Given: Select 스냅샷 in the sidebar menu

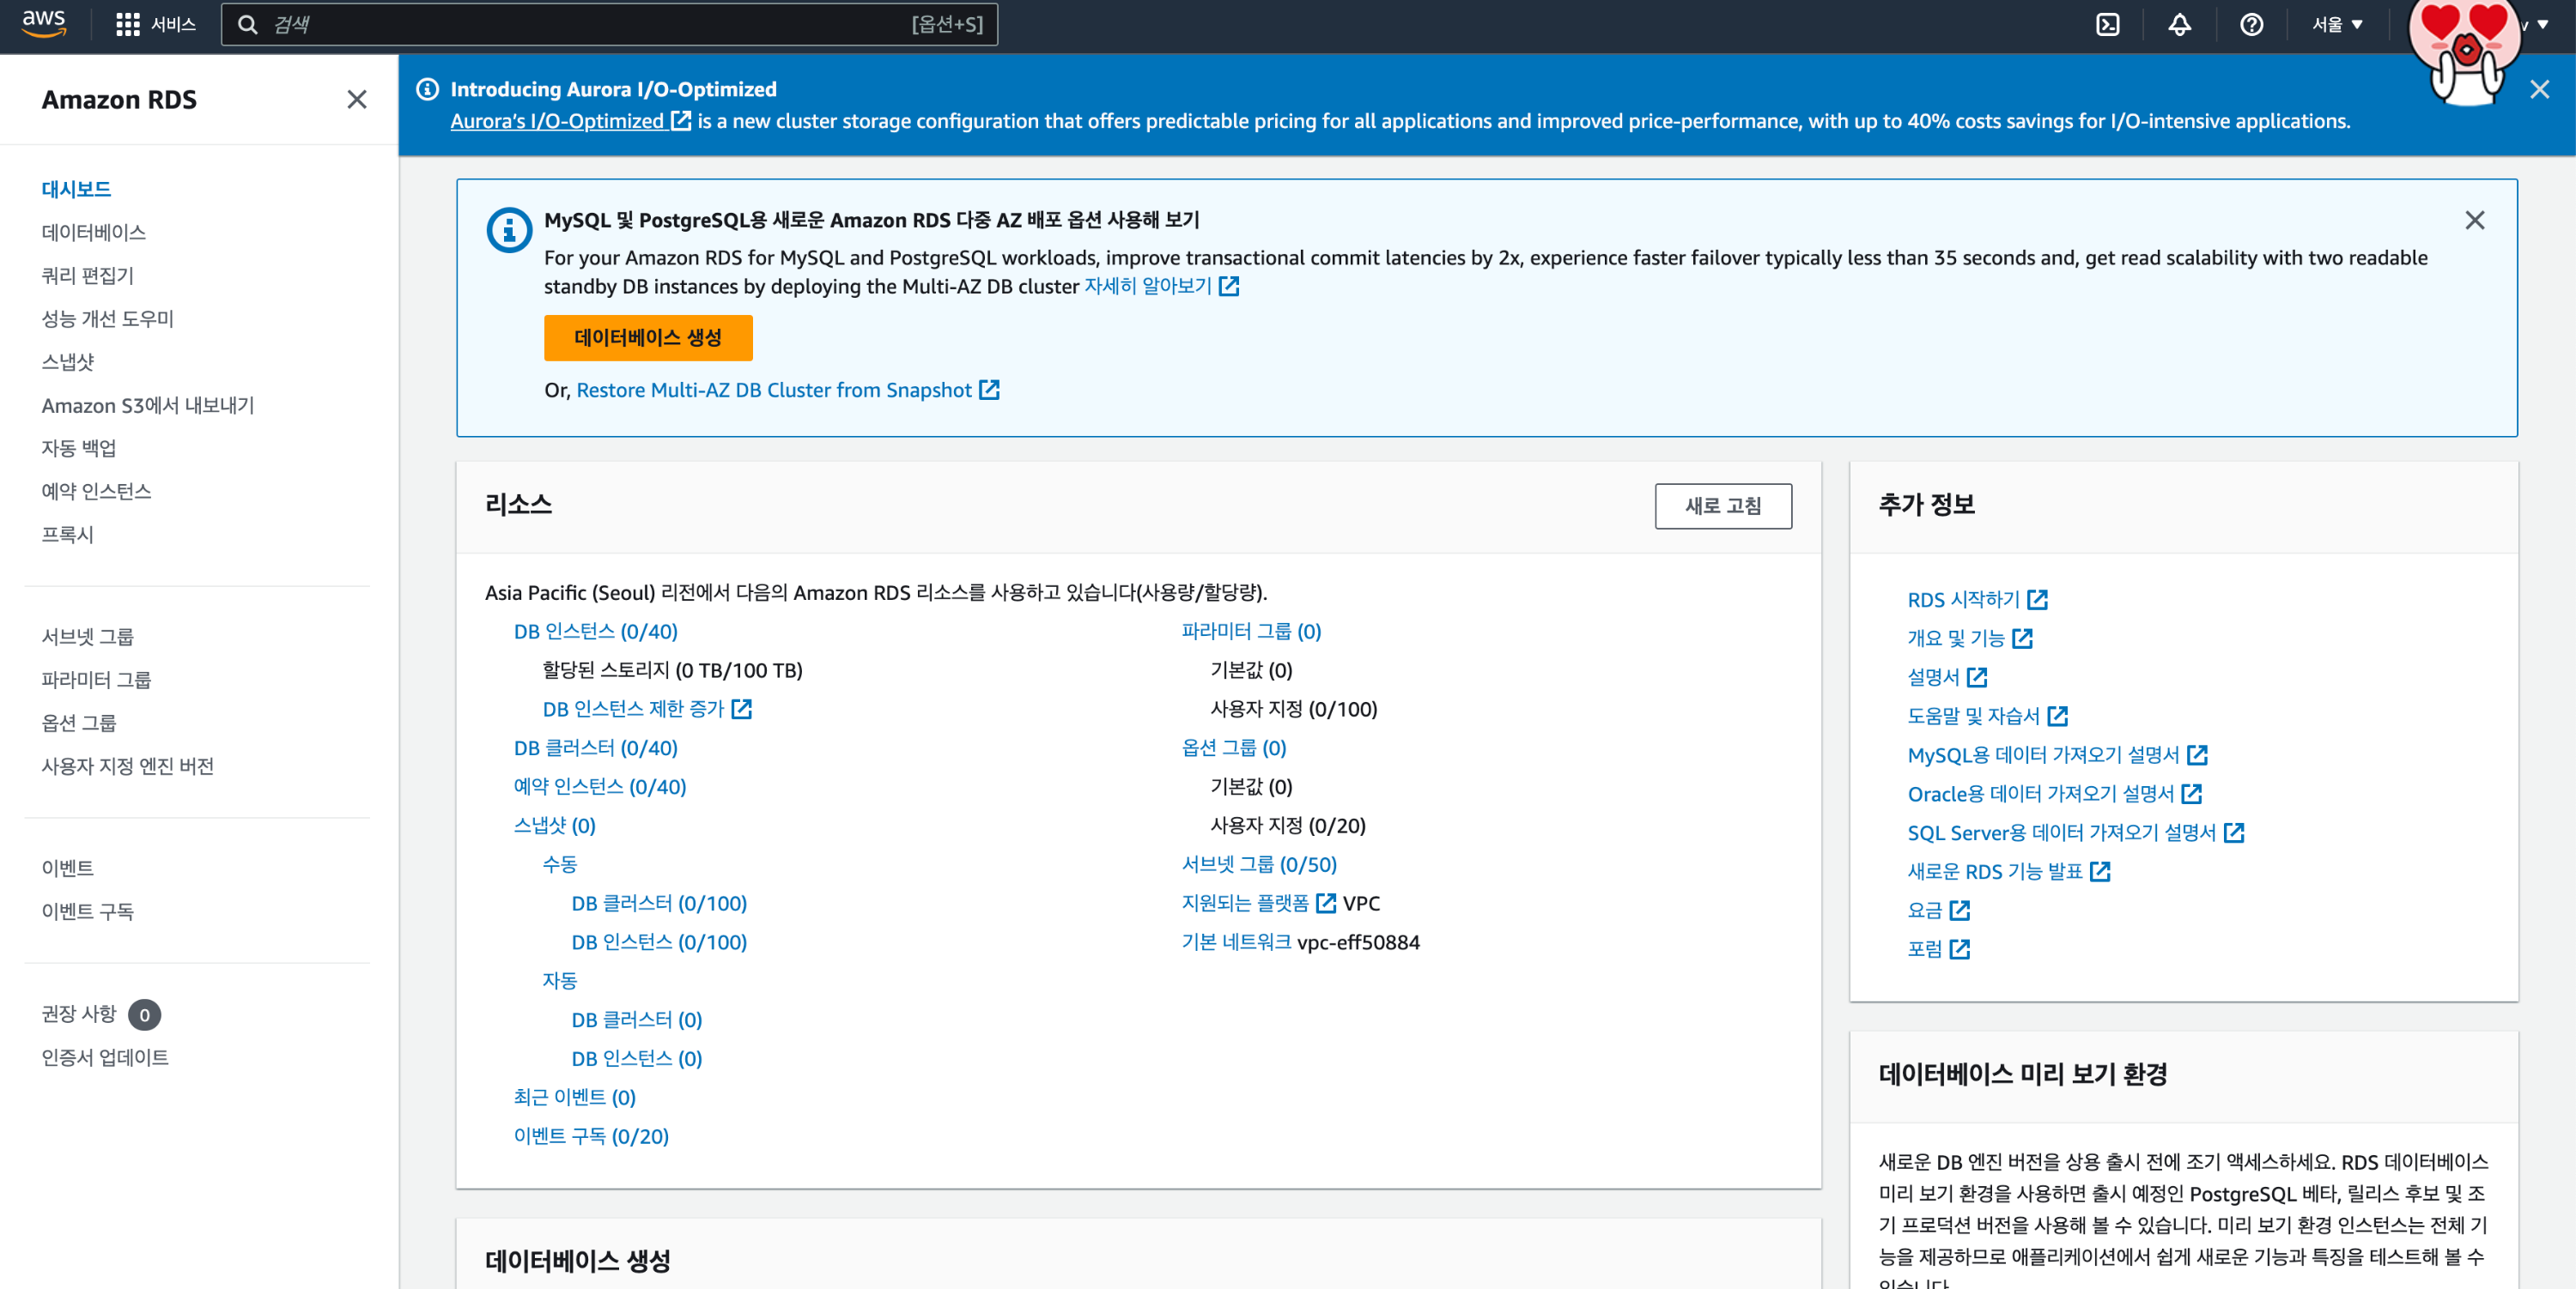Looking at the screenshot, I should [x=68, y=361].
